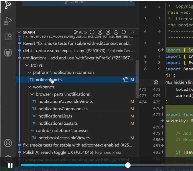Click revert plus marker on line 6
The image size is (193, 171).
coord(162,50)
